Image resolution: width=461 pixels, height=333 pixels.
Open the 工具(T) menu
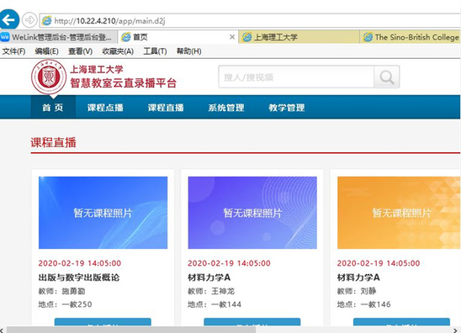click(x=155, y=51)
